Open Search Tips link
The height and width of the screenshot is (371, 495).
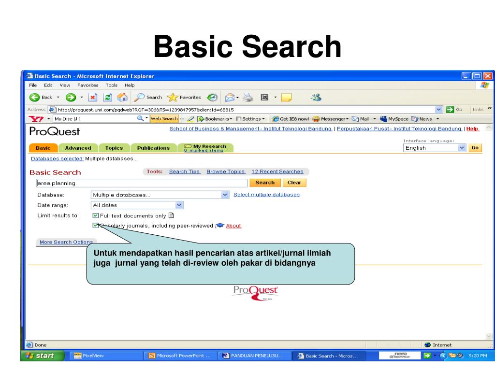click(x=185, y=171)
